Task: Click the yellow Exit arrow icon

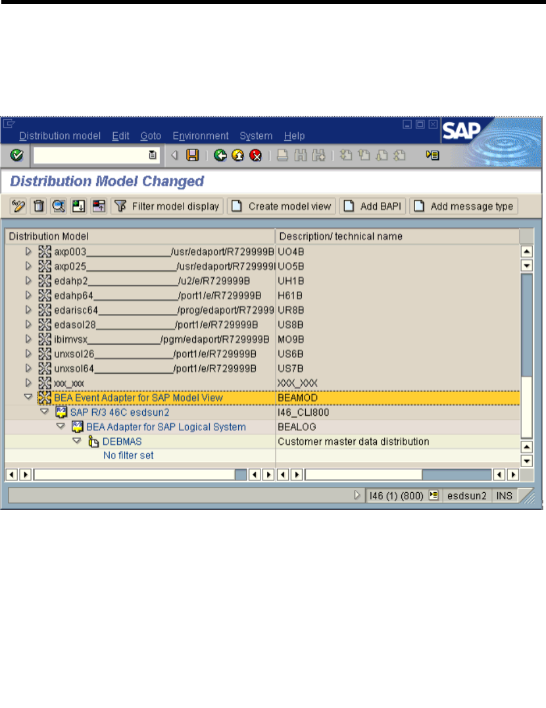Action: [237, 155]
